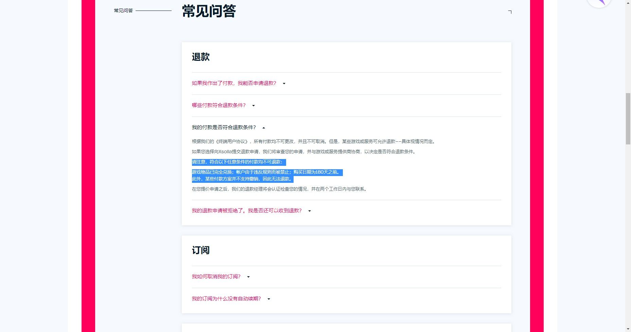Click the corner bracket icon beside 常见问答 heading
631x332 pixels.
510,12
